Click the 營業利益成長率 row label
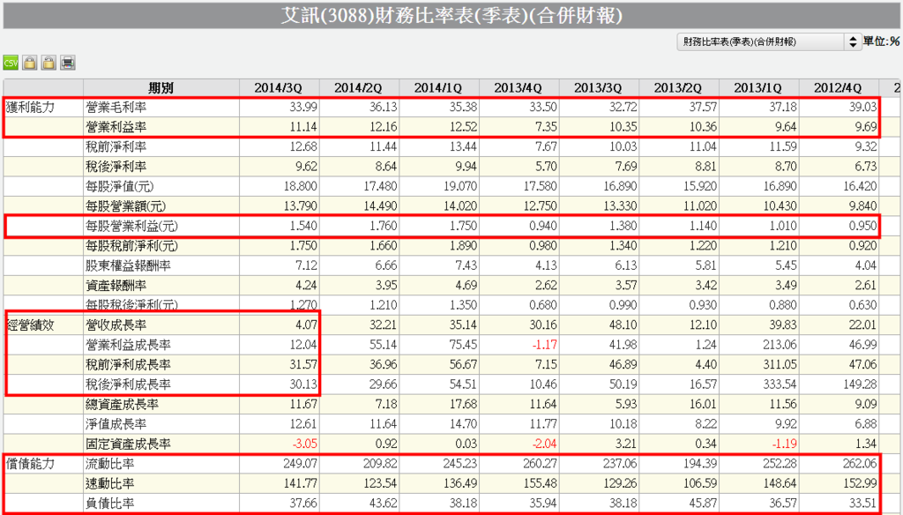The height and width of the screenshot is (515, 903). [128, 345]
